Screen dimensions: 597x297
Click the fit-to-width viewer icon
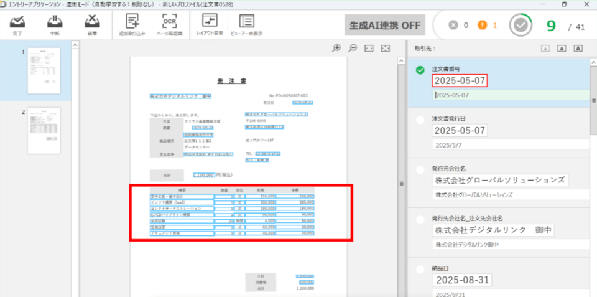tap(369, 48)
